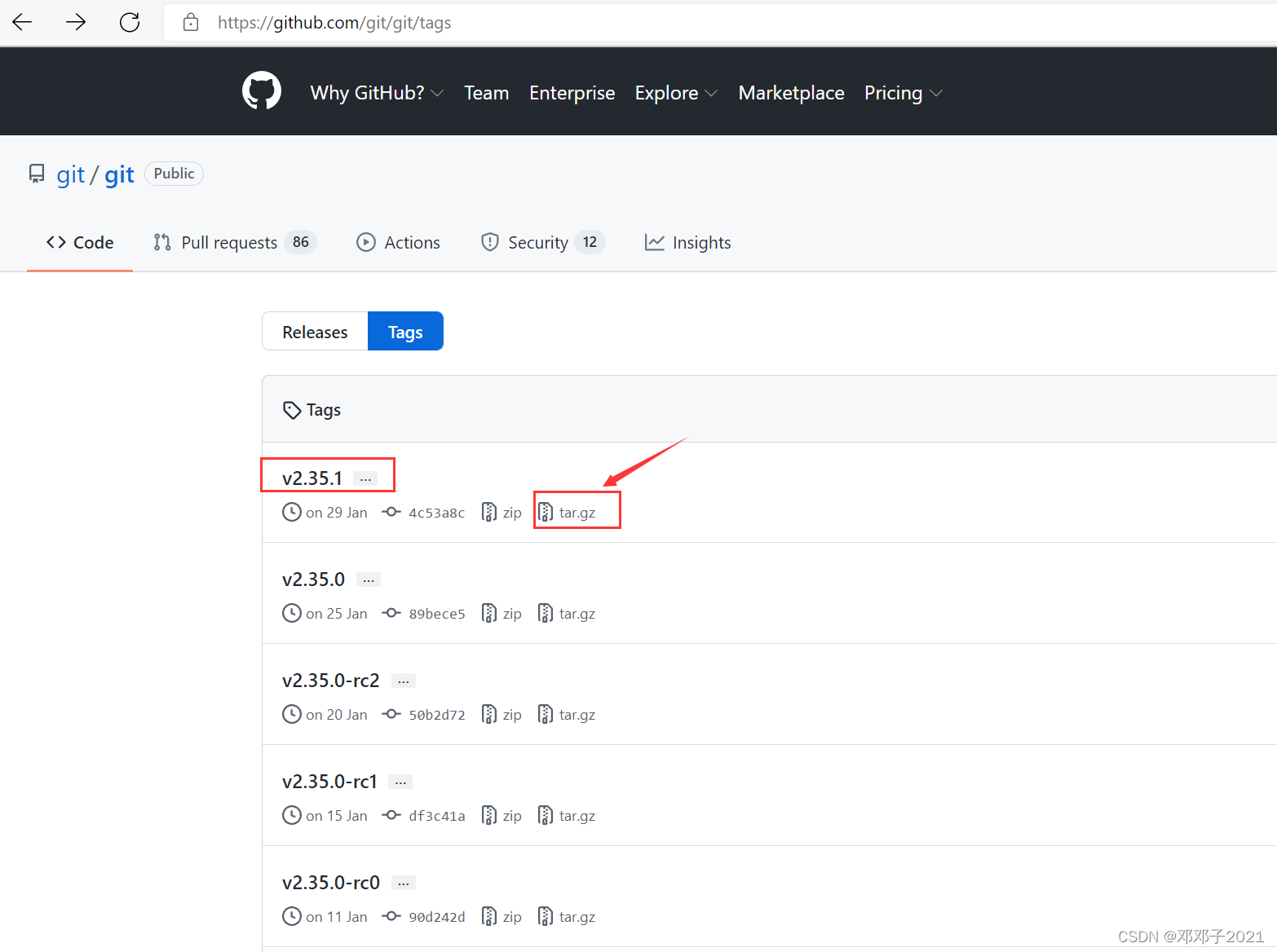
Task: Download v2.35.0-rc1 tar.gz archive
Action: click(x=567, y=815)
